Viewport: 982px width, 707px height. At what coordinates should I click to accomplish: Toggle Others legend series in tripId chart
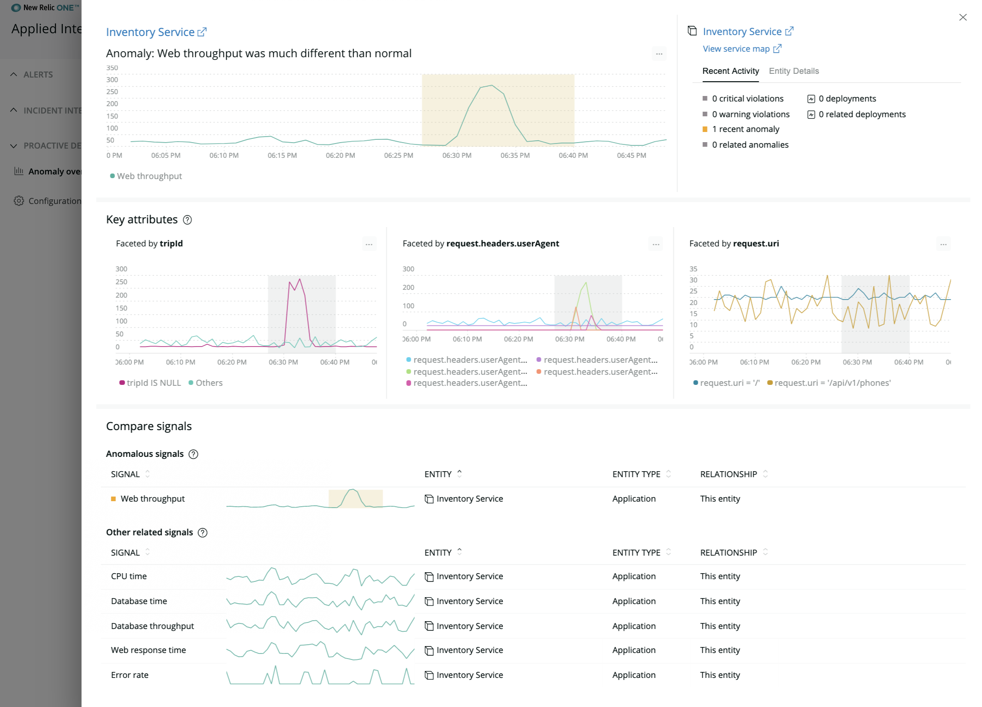(x=206, y=383)
